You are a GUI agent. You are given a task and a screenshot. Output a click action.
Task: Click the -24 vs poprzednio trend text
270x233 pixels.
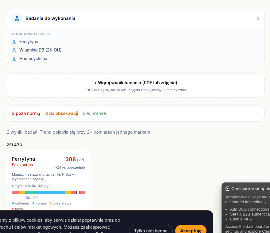[x=70, y=167]
